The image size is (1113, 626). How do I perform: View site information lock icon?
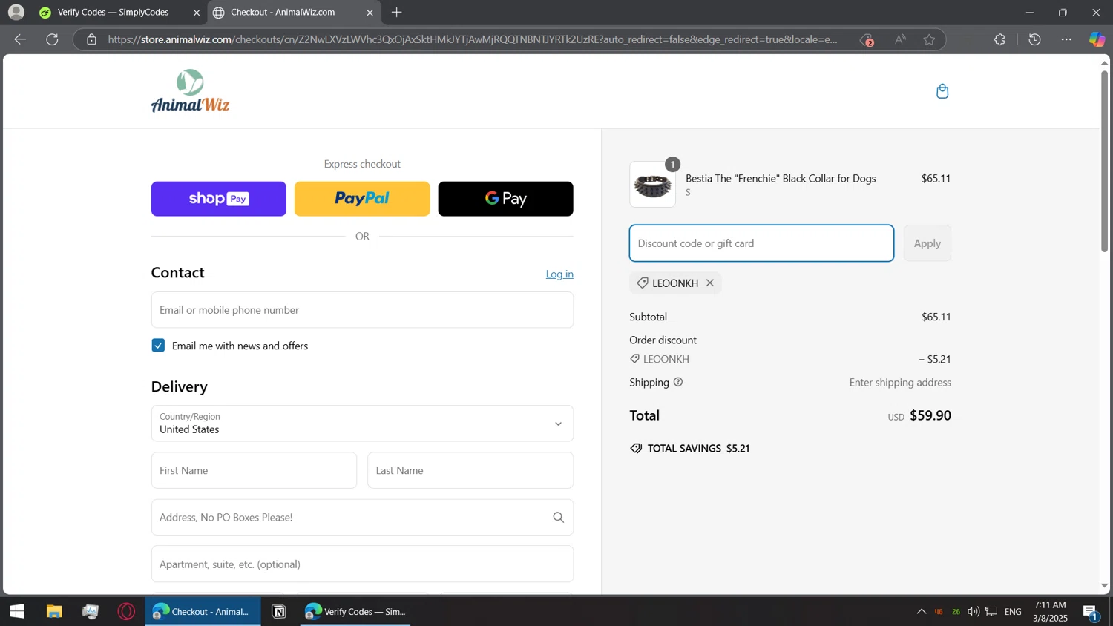tap(91, 39)
